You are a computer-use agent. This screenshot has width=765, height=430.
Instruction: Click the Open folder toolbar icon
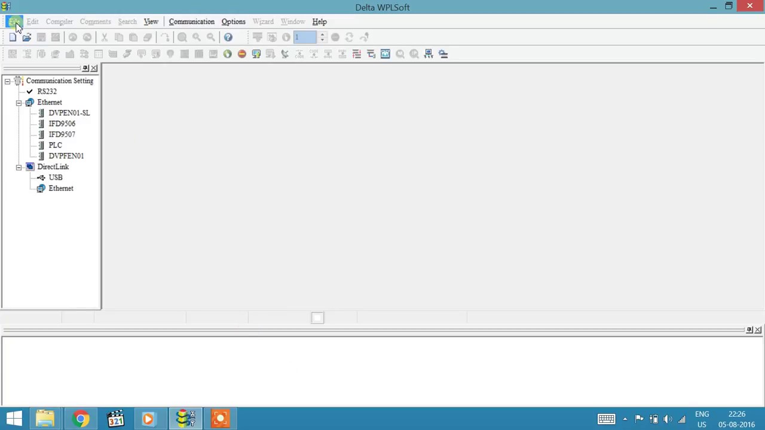coord(27,37)
